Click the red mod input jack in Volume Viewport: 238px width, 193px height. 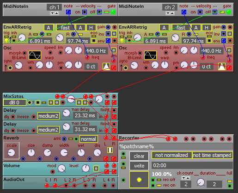point(53,172)
